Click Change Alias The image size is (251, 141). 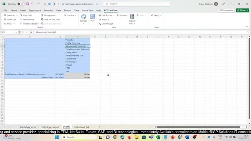click(x=48, y=15)
